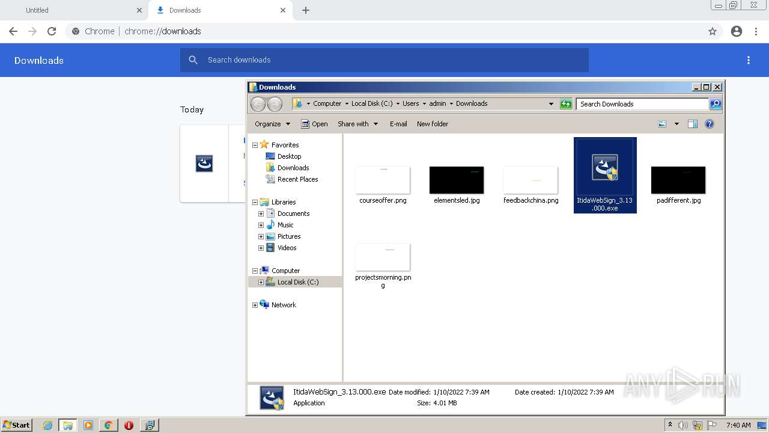Open Chrome profile avatar menu
Screen dimensions: 769x433
(x=737, y=31)
